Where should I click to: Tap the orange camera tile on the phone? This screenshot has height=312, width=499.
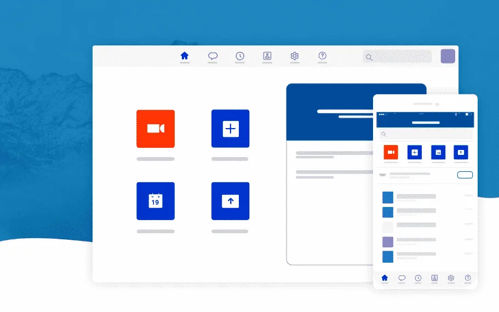click(x=391, y=152)
